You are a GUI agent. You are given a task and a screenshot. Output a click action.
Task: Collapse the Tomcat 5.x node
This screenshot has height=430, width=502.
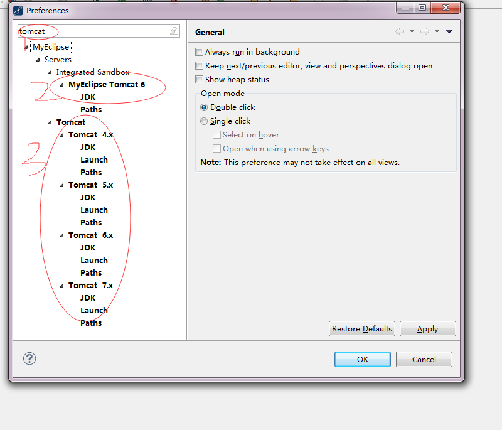tap(61, 185)
